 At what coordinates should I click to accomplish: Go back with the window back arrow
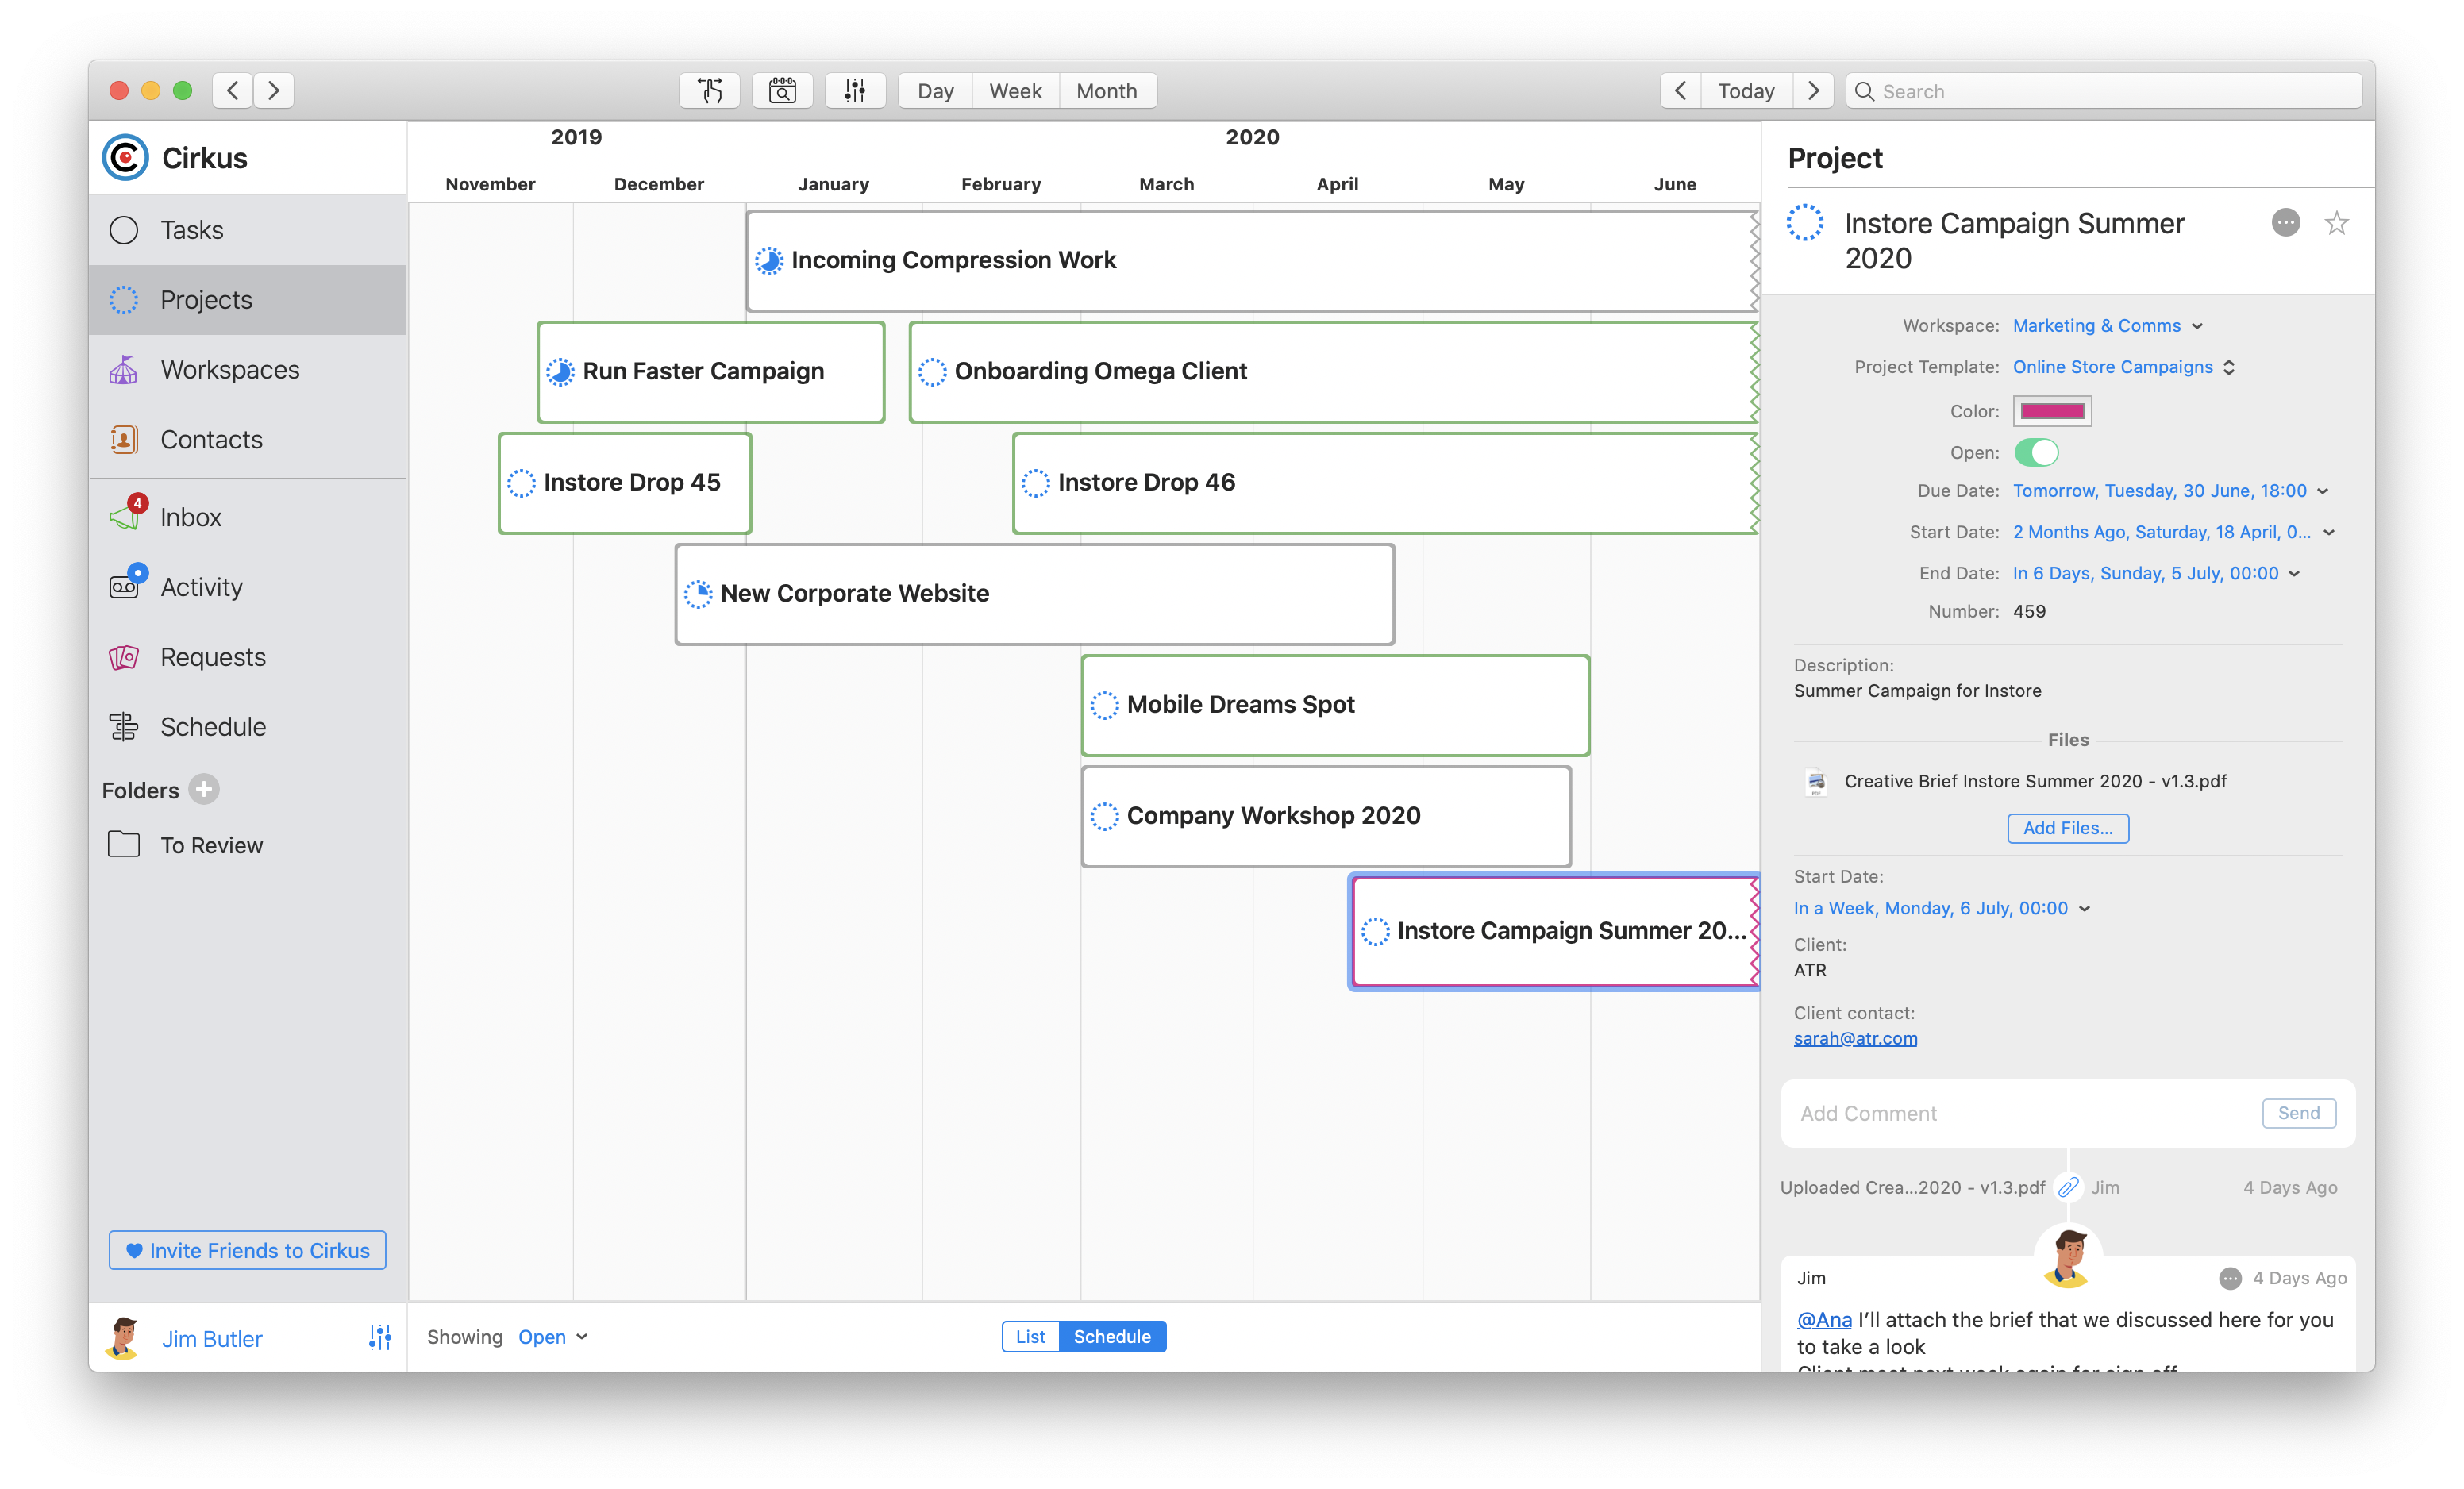[233, 91]
